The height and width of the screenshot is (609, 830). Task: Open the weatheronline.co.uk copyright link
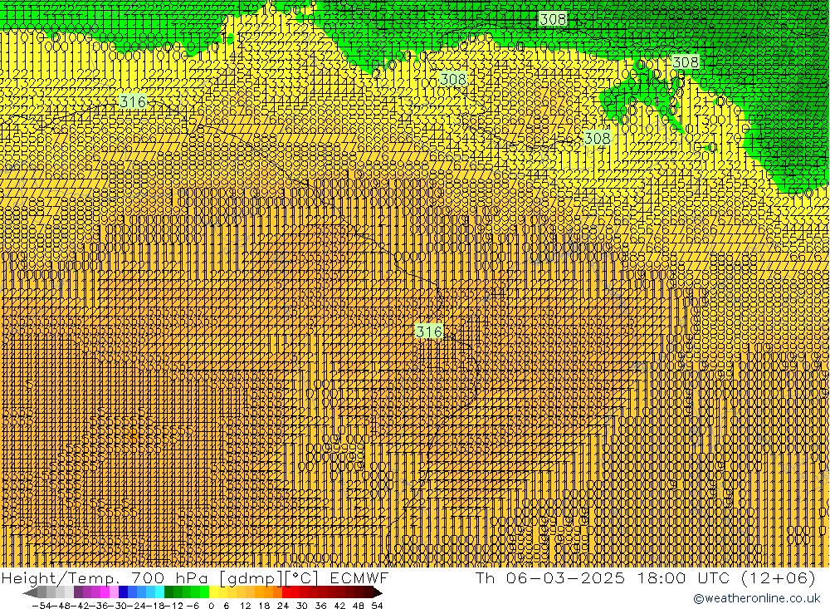pos(756,598)
